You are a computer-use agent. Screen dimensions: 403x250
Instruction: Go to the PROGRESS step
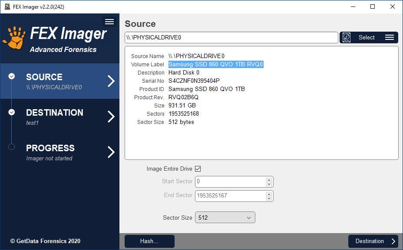tap(60, 152)
